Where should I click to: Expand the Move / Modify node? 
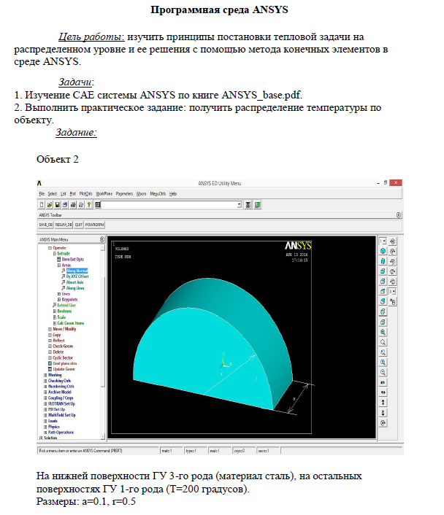pyautogui.click(x=50, y=329)
